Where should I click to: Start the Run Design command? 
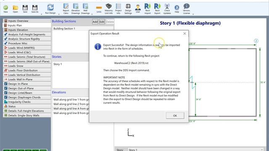tap(50, 9)
